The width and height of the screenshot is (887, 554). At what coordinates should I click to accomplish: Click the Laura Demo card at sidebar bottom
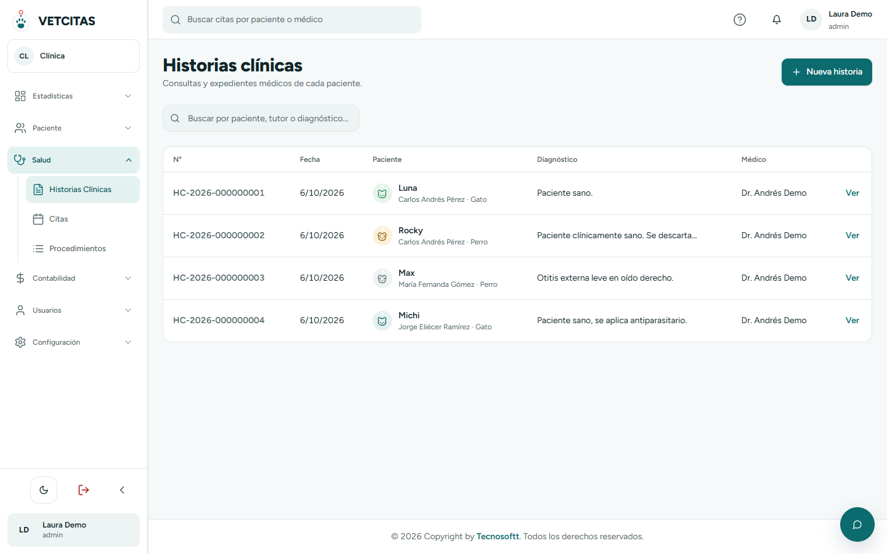(73, 530)
